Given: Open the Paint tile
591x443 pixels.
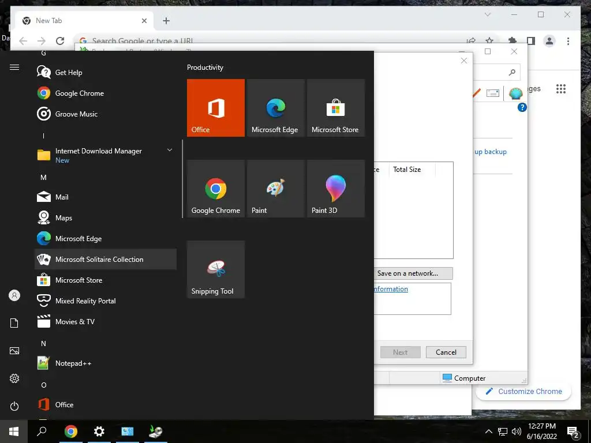Looking at the screenshot, I should pyautogui.click(x=275, y=189).
